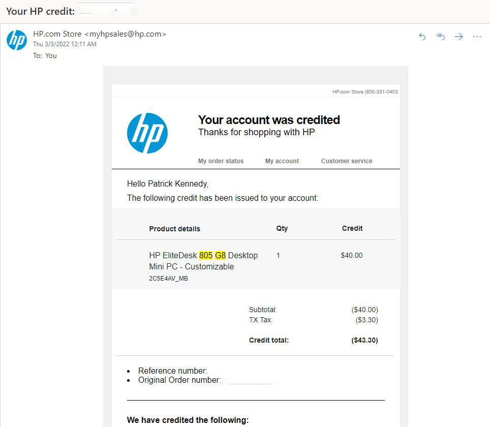Click the large HP logo in email body
Image resolution: width=490 pixels, height=427 pixels.
pyautogui.click(x=147, y=133)
